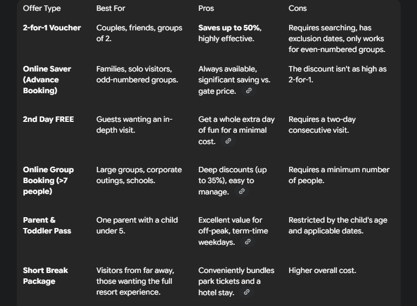Click the link icon after 'term-time weekdays'
This screenshot has height=306, width=417.
(x=248, y=242)
